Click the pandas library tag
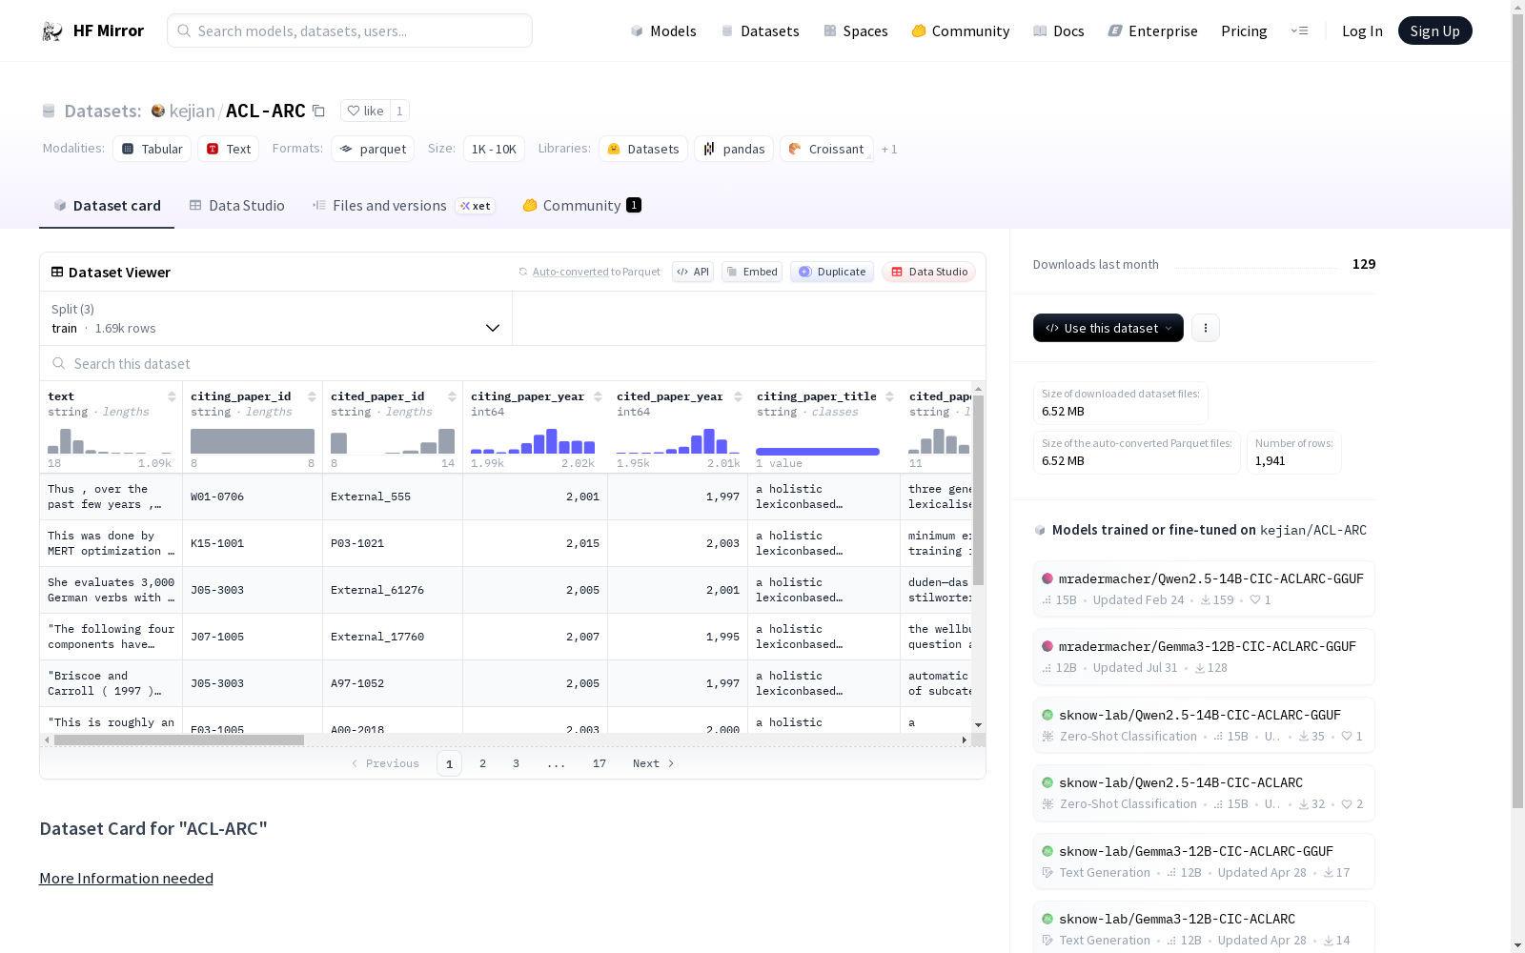 (x=734, y=149)
